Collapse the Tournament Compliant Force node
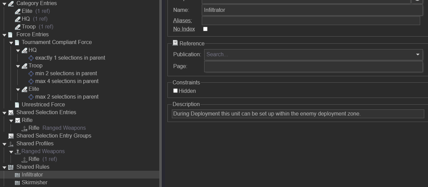This screenshot has height=187, width=428. pos(11,43)
